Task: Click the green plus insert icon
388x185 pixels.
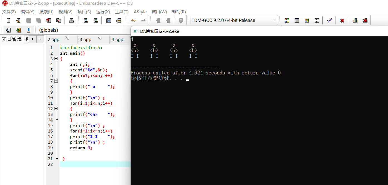Action: click(19, 30)
